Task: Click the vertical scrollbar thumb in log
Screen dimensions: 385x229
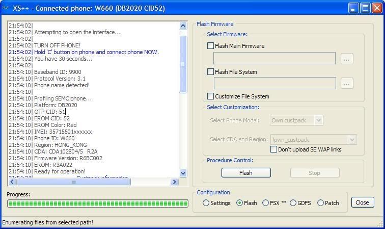Action: click(x=183, y=64)
